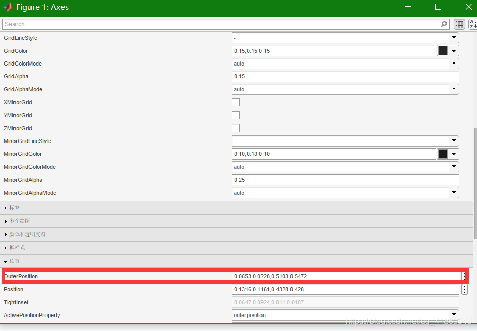Click the MATLAB logo in title bar
This screenshot has height=331, width=477.
(8, 7)
